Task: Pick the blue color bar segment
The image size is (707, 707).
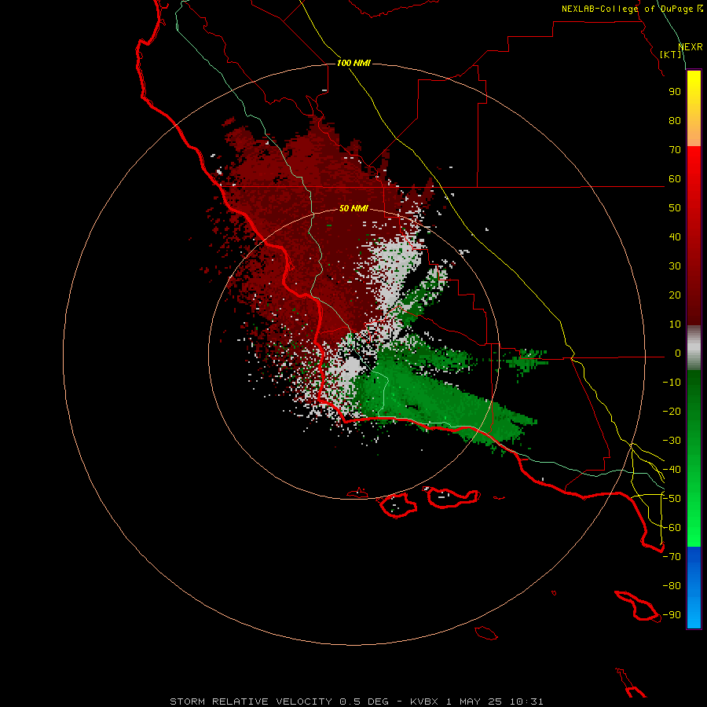Action: pyautogui.click(x=694, y=588)
